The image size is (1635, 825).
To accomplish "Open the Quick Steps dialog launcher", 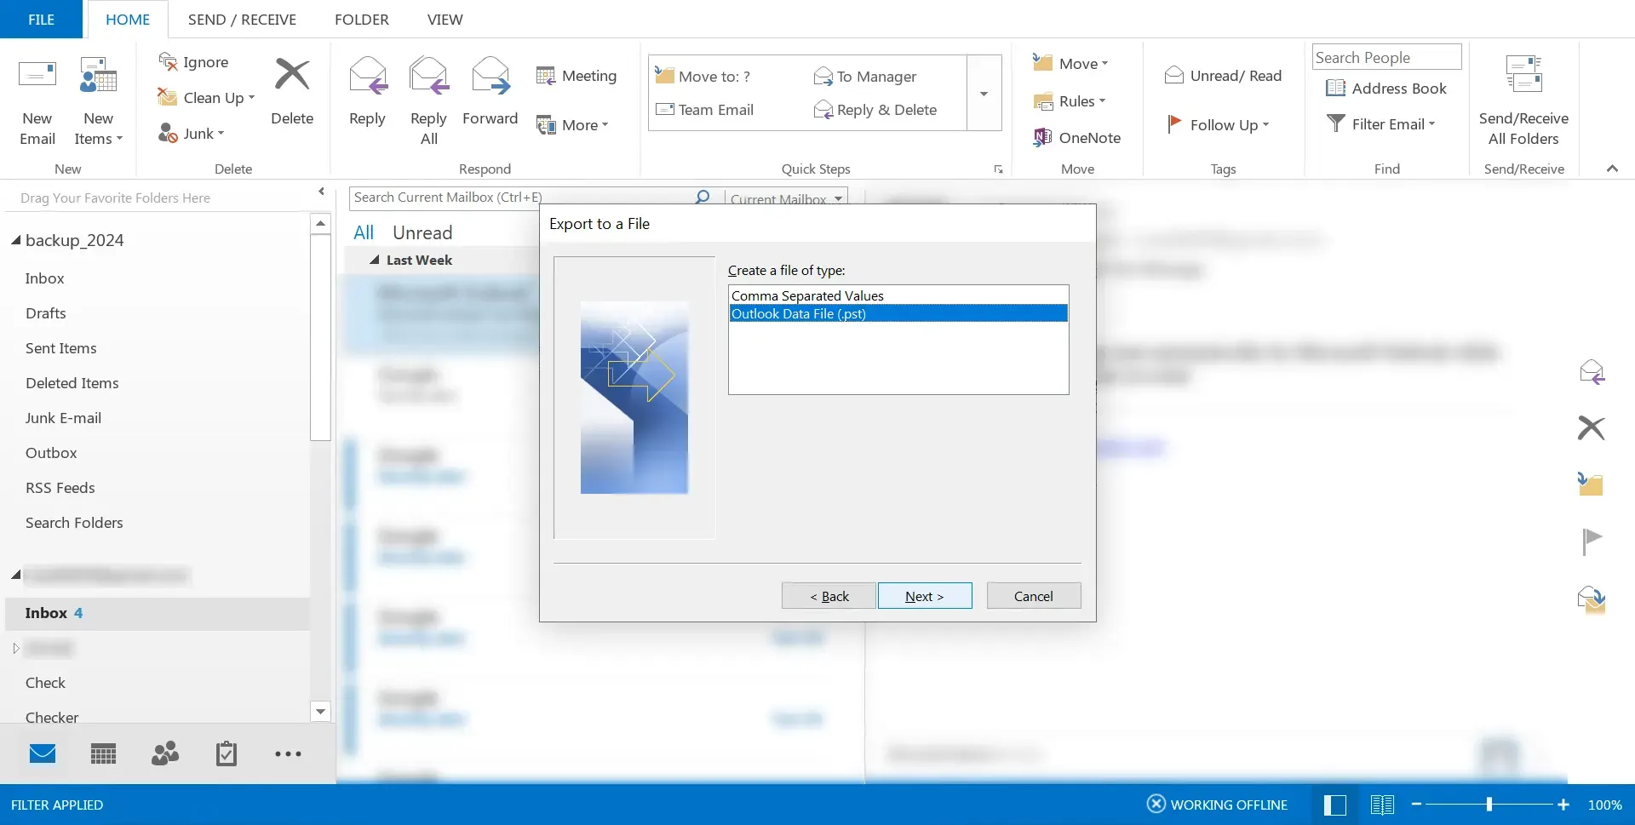I will tap(998, 169).
